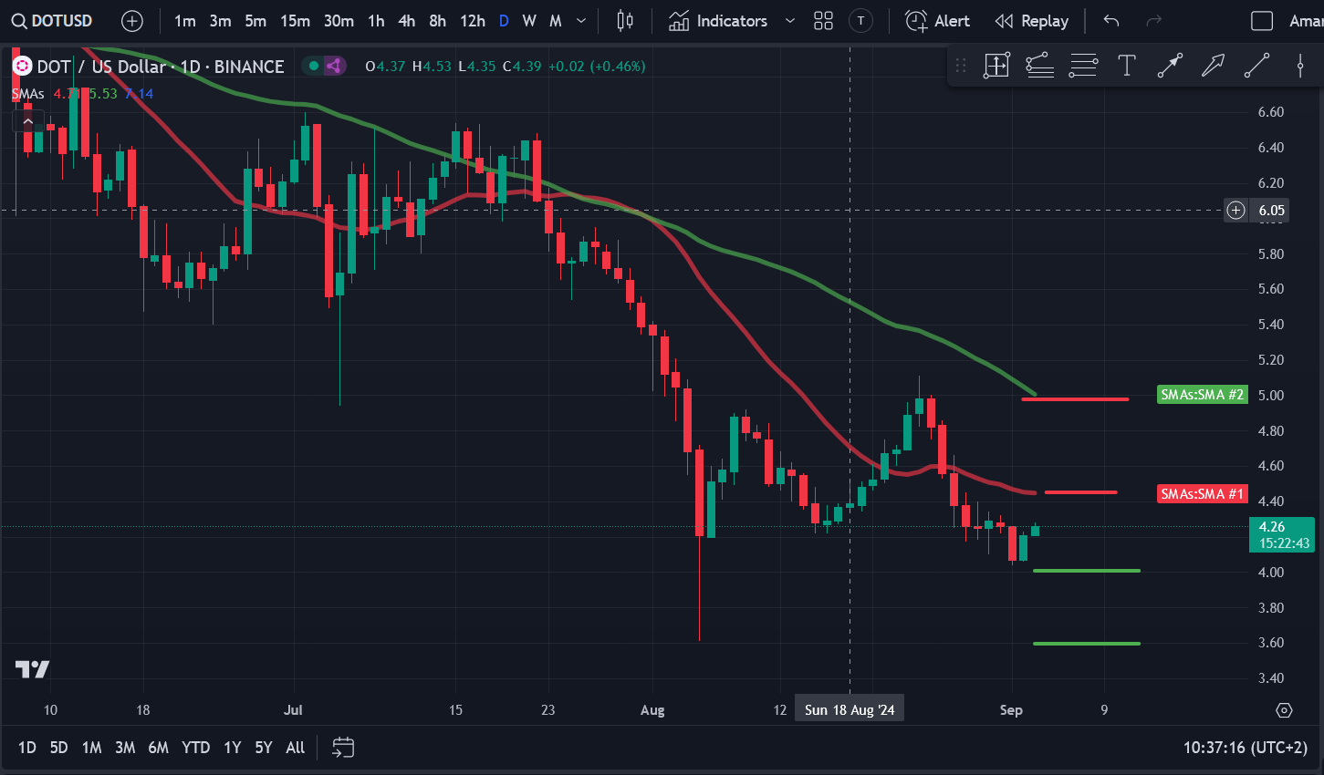Viewport: 1324px width, 775px height.
Task: Grab the drawing favorites toolbar handle
Action: point(961,65)
